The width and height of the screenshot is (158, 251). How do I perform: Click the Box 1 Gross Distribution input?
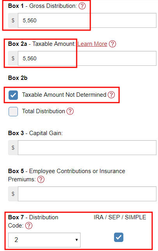click(x=87, y=20)
